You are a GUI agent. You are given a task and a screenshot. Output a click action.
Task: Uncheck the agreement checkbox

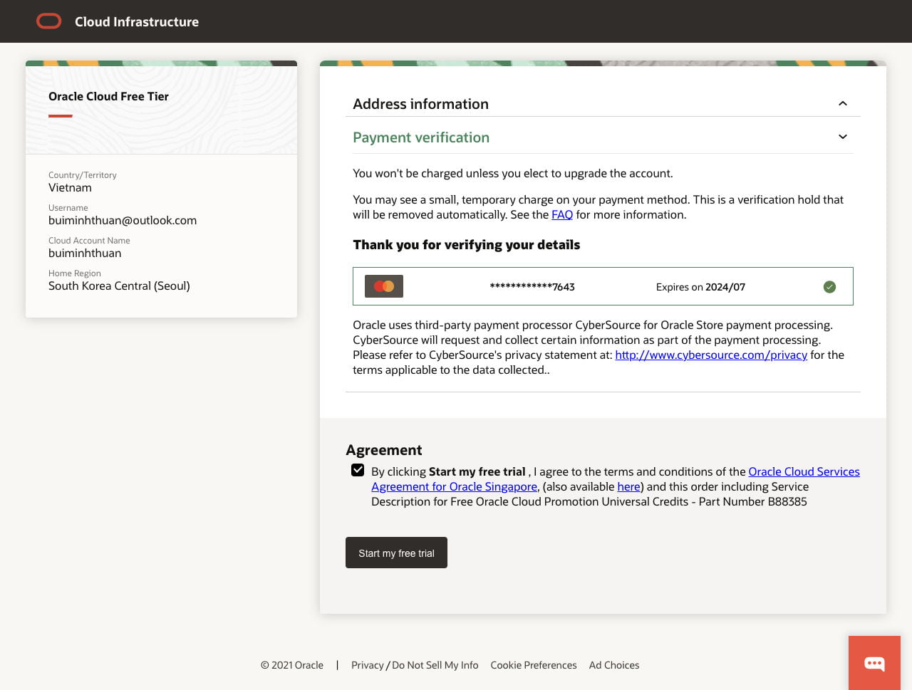358,470
